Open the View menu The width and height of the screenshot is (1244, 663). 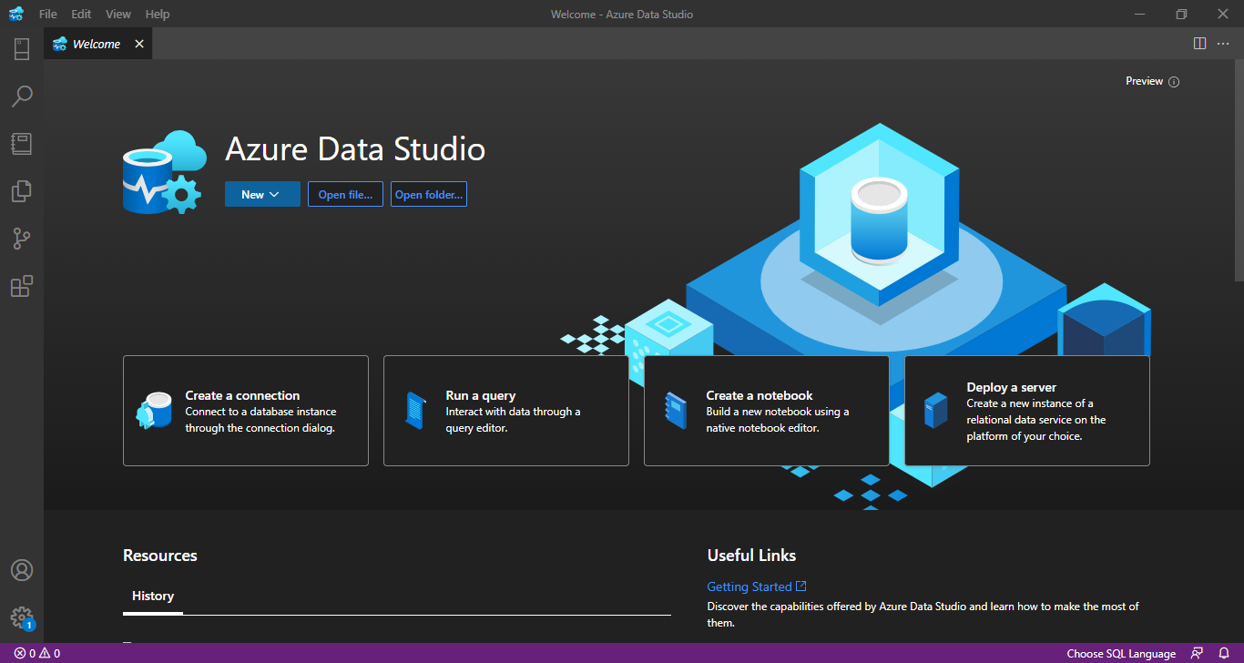[x=118, y=14]
